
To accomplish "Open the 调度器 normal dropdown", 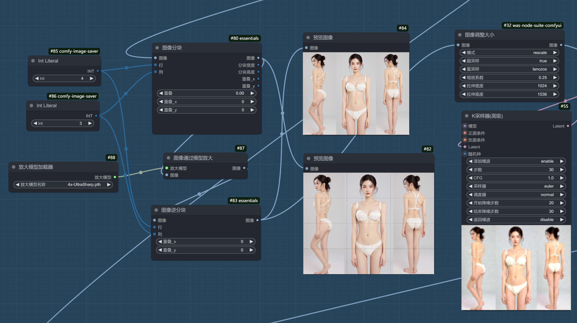I will (x=516, y=195).
